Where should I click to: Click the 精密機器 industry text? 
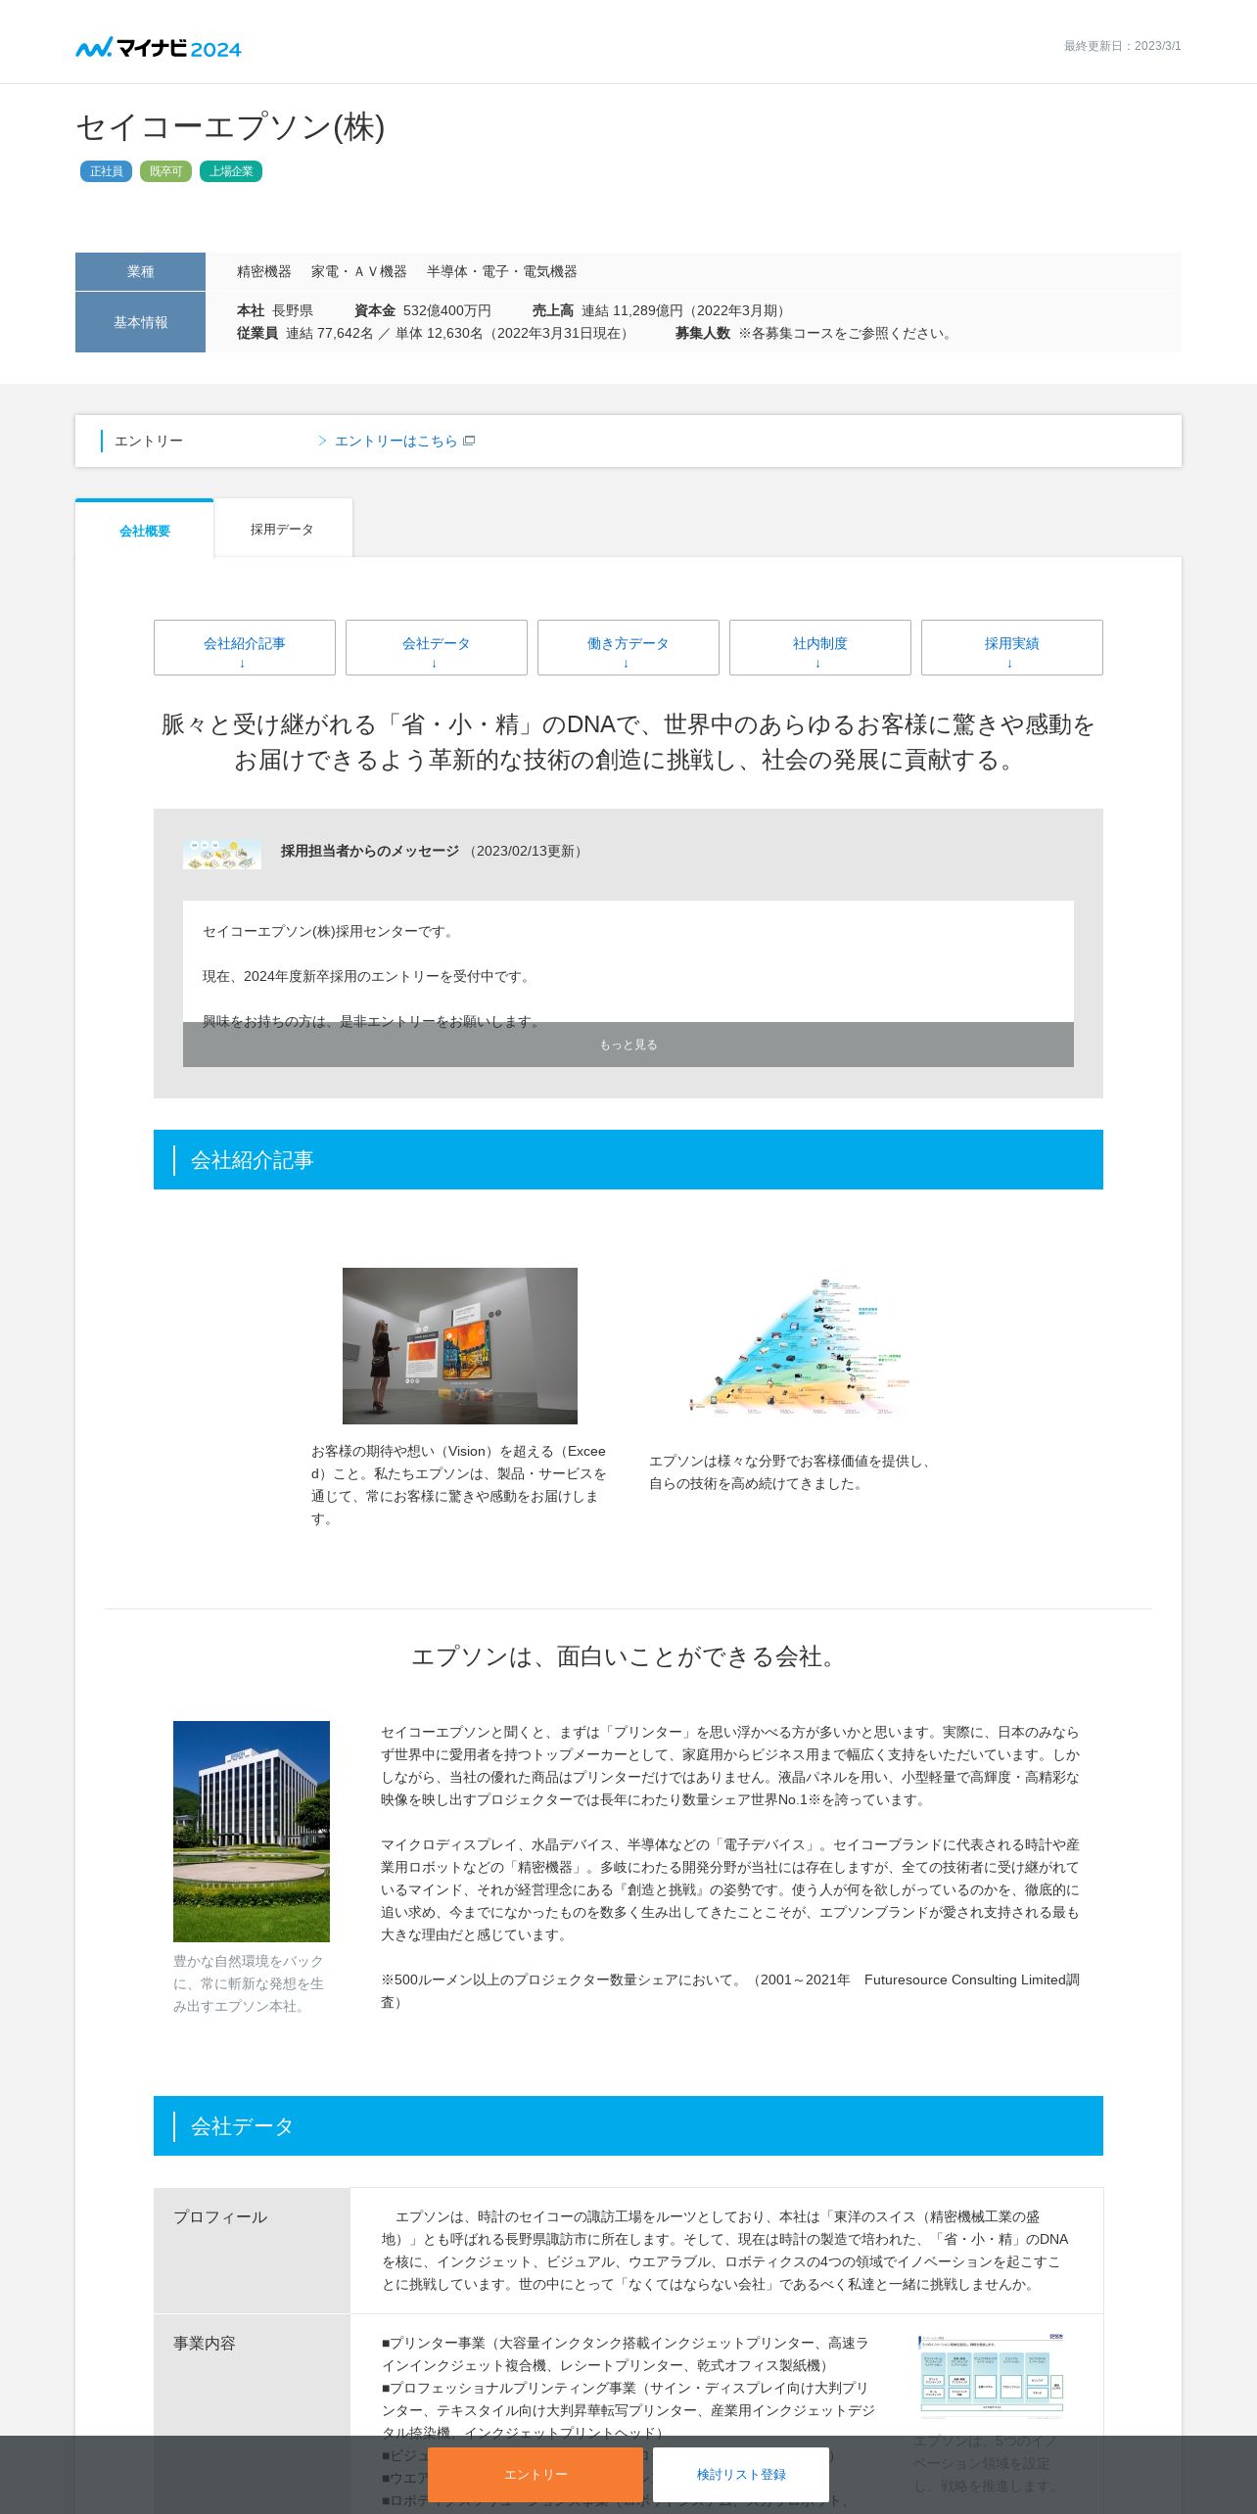tap(264, 271)
